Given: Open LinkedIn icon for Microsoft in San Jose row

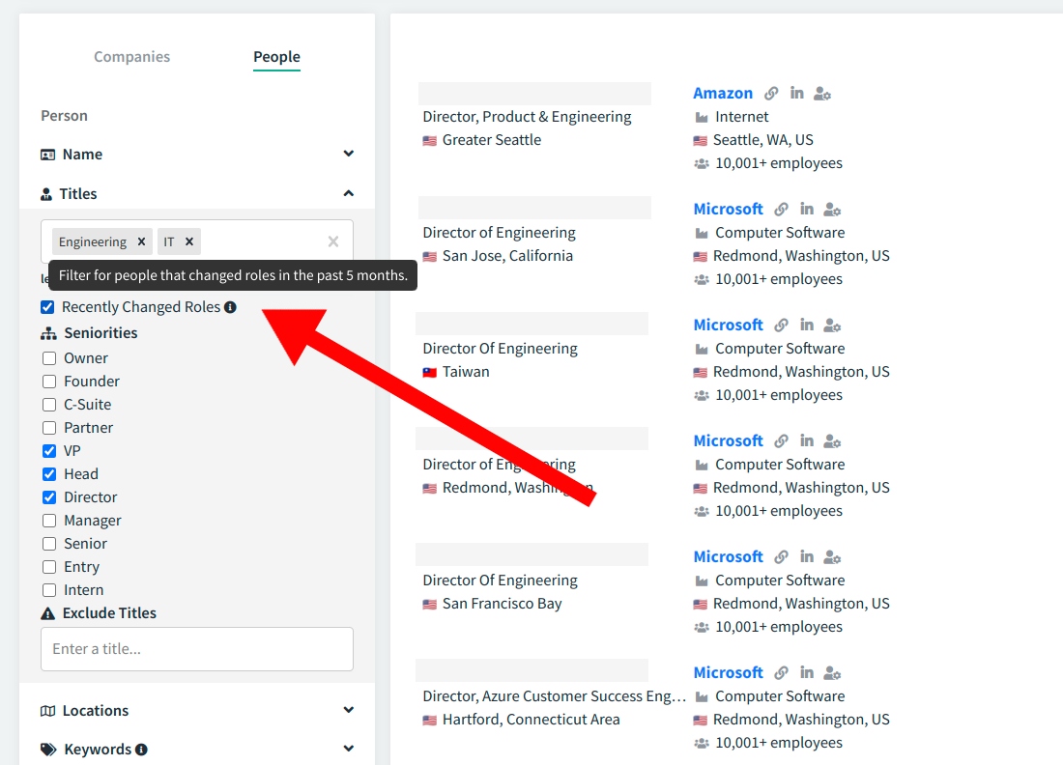Looking at the screenshot, I should point(807,209).
